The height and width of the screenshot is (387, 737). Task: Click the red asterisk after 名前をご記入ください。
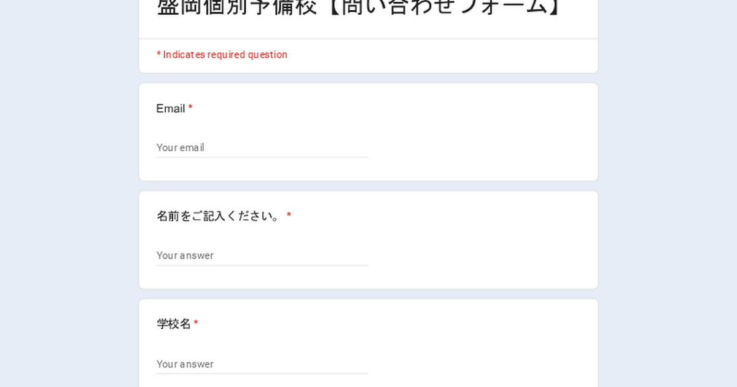[289, 216]
